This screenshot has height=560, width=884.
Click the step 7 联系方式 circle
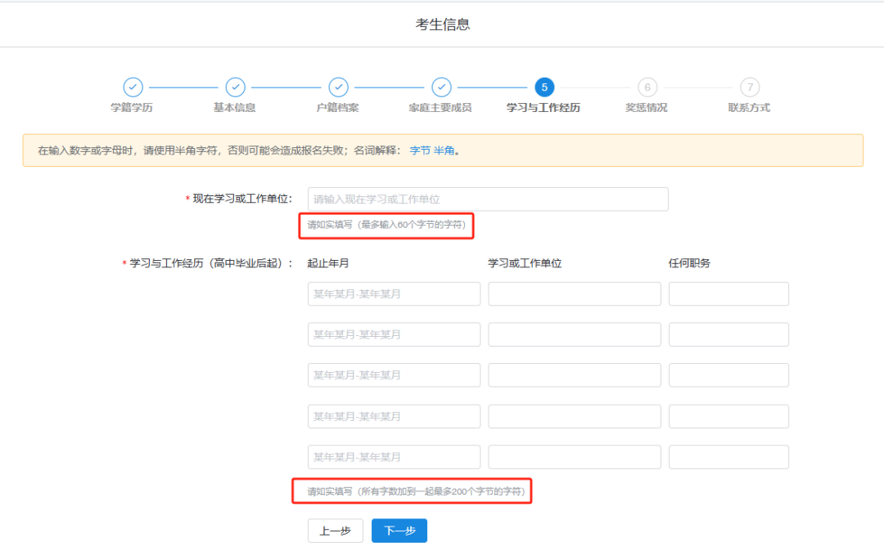pos(749,87)
